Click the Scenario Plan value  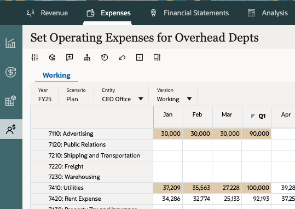72,99
